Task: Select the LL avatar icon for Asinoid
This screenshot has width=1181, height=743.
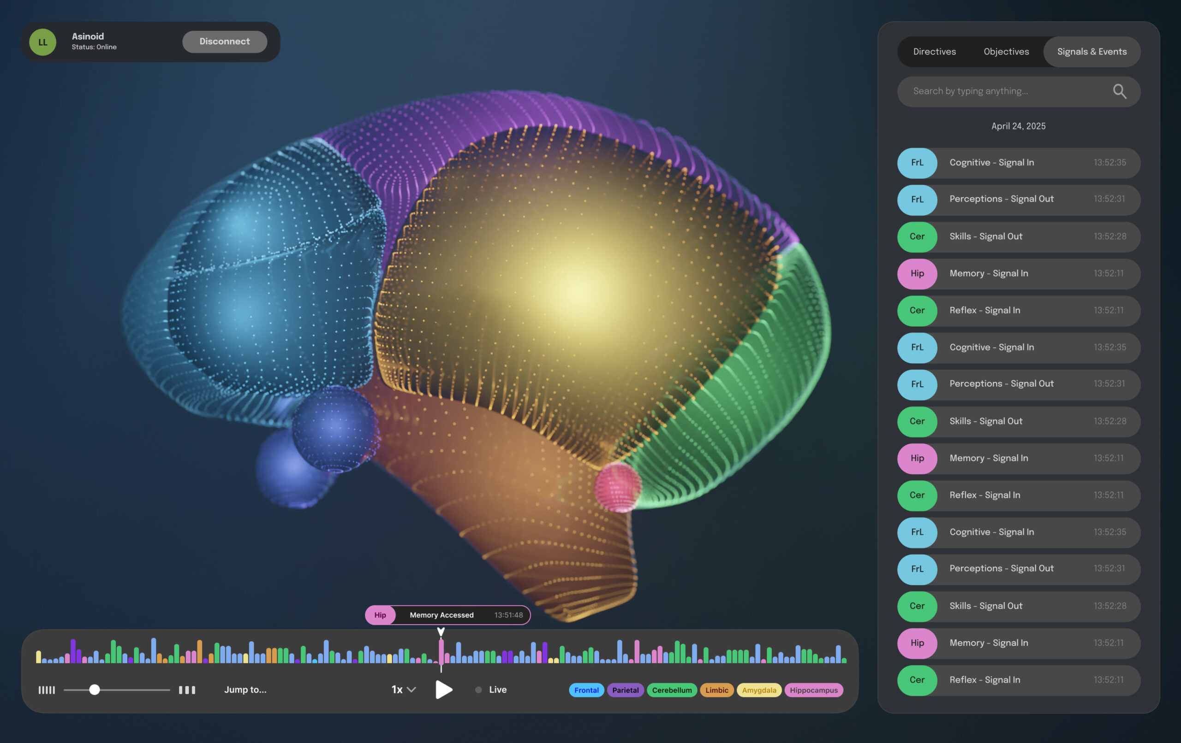Action: pyautogui.click(x=42, y=42)
